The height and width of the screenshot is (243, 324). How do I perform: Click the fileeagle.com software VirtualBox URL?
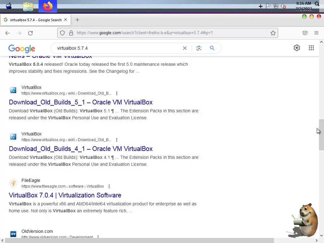point(63,186)
